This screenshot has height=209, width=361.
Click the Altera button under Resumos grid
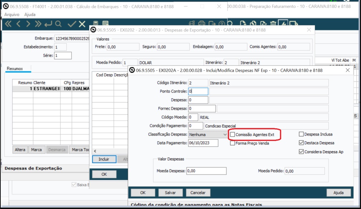click(x=20, y=149)
